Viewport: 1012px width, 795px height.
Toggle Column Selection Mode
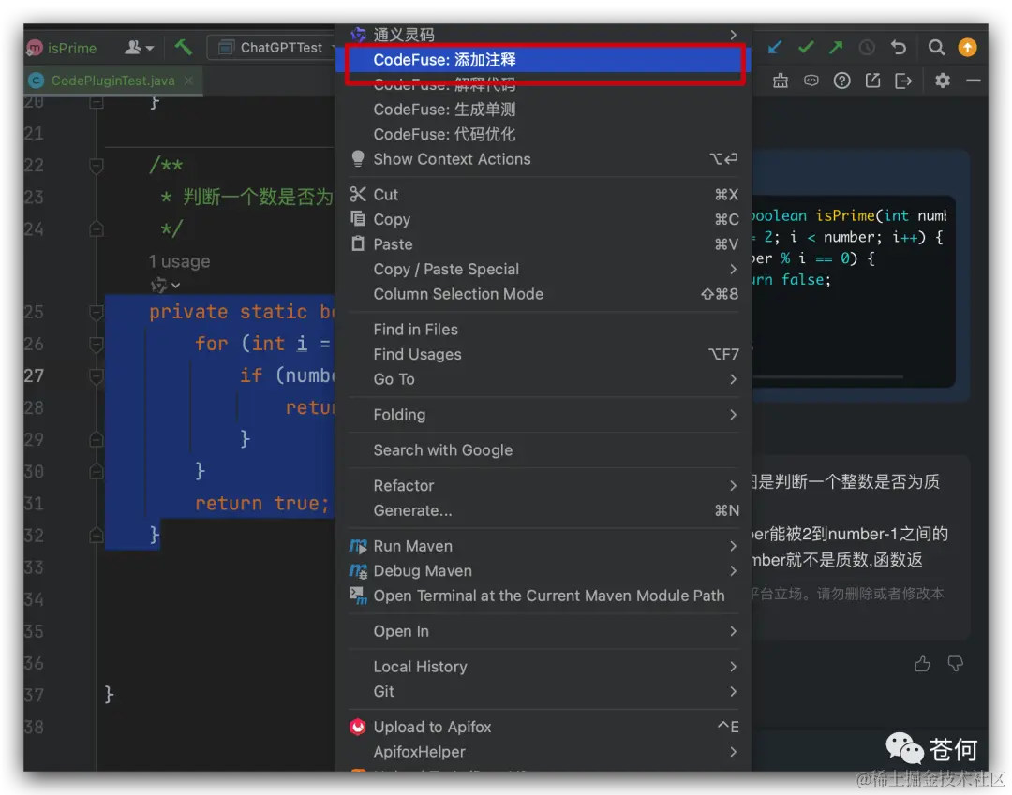click(543, 294)
